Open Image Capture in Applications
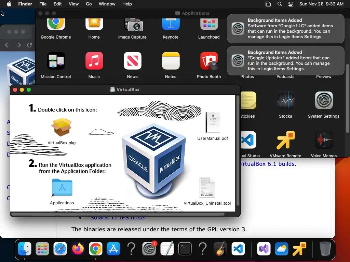This screenshot has width=350, height=262. click(x=133, y=25)
